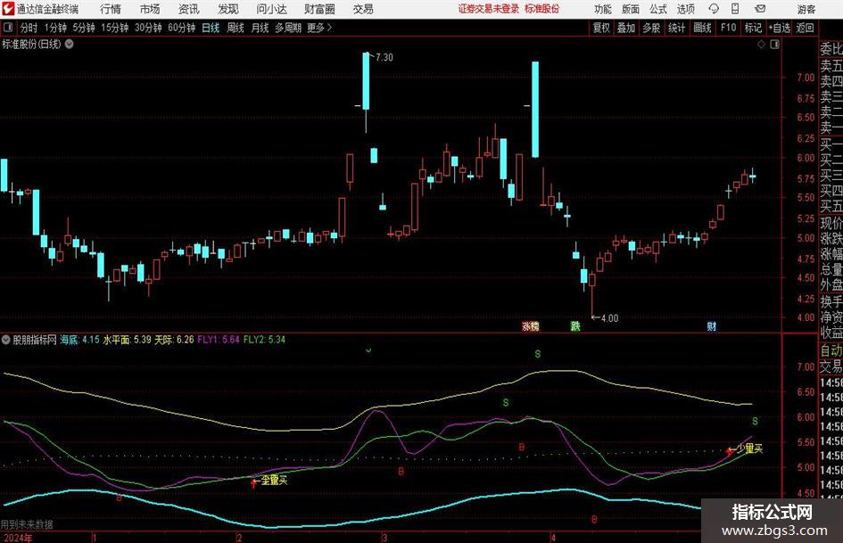Open the 交易 menu
Image resolution: width=843 pixels, height=543 pixels.
[x=363, y=9]
